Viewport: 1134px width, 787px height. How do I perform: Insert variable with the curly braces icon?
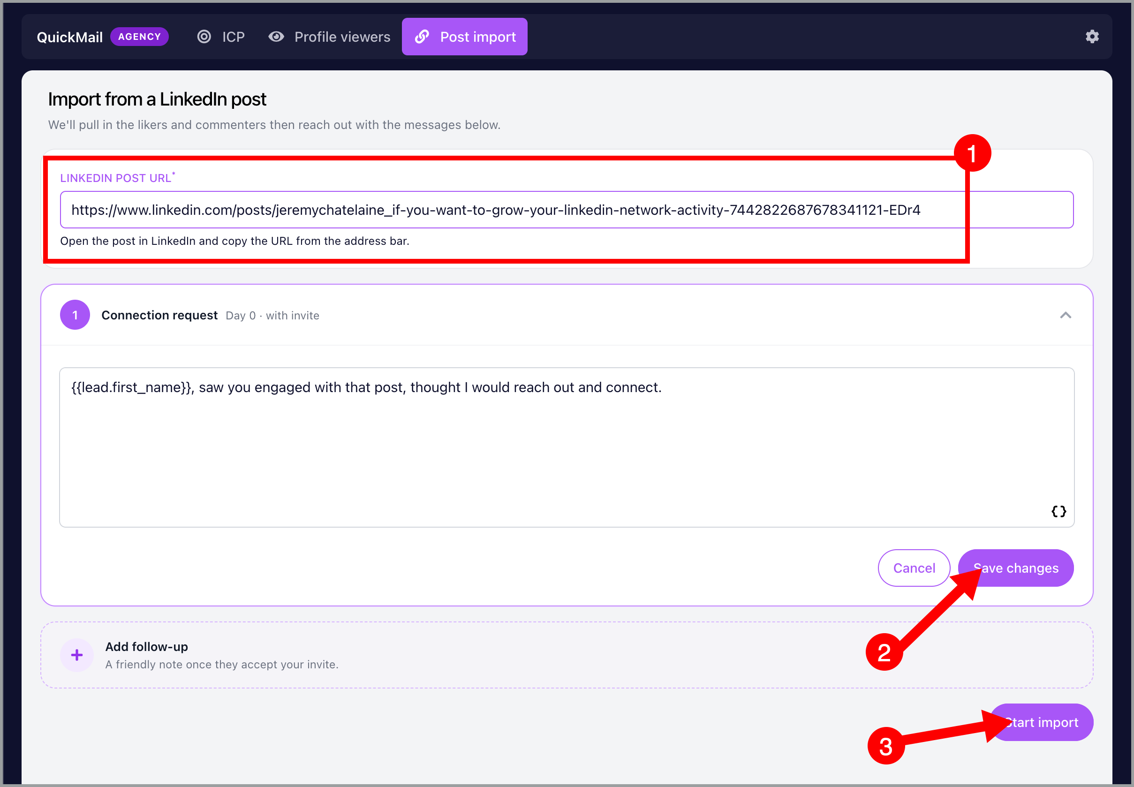[1058, 511]
